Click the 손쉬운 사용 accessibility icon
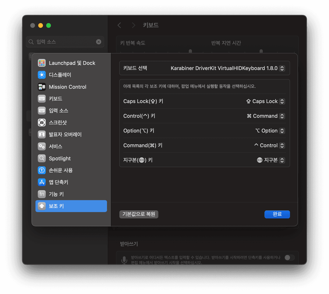Viewport: 329px width, 294px height. (x=42, y=170)
